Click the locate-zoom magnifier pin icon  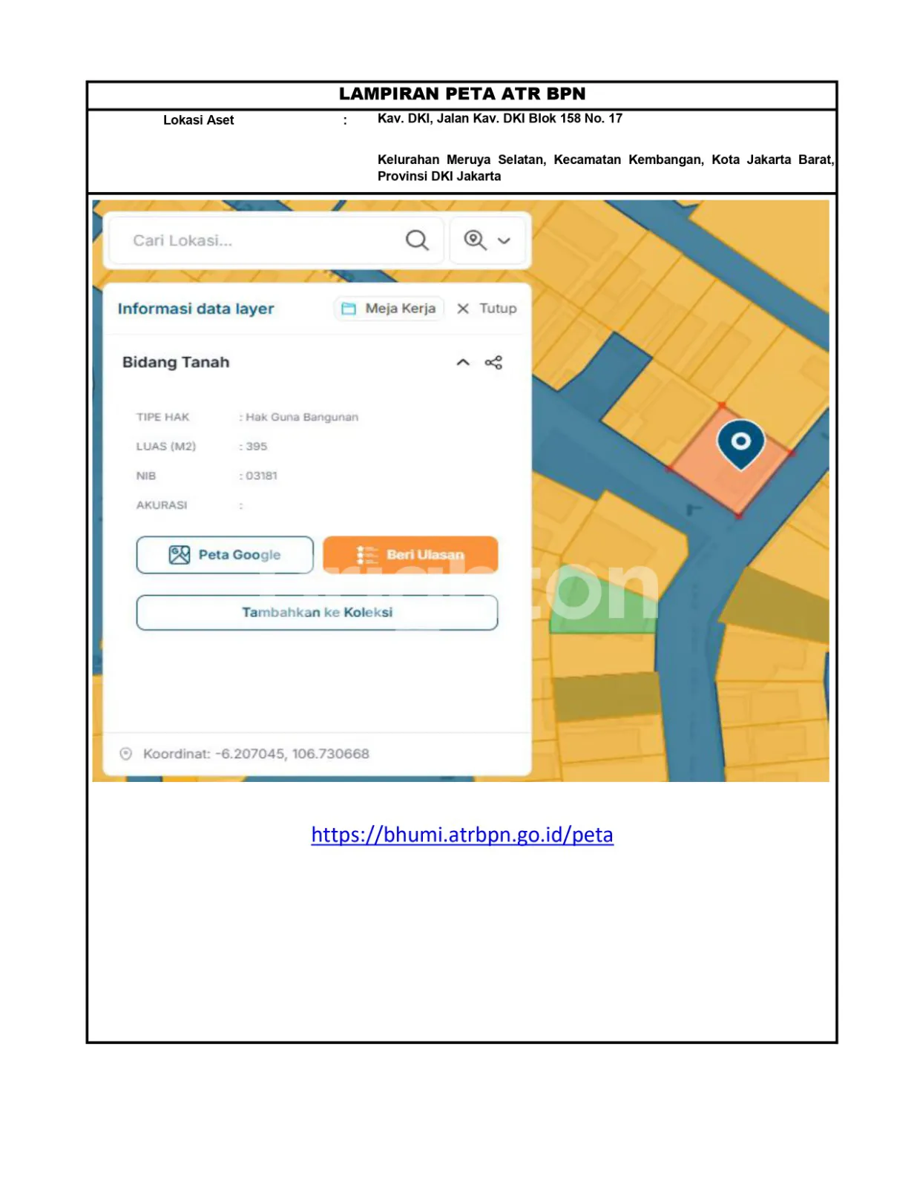point(475,240)
